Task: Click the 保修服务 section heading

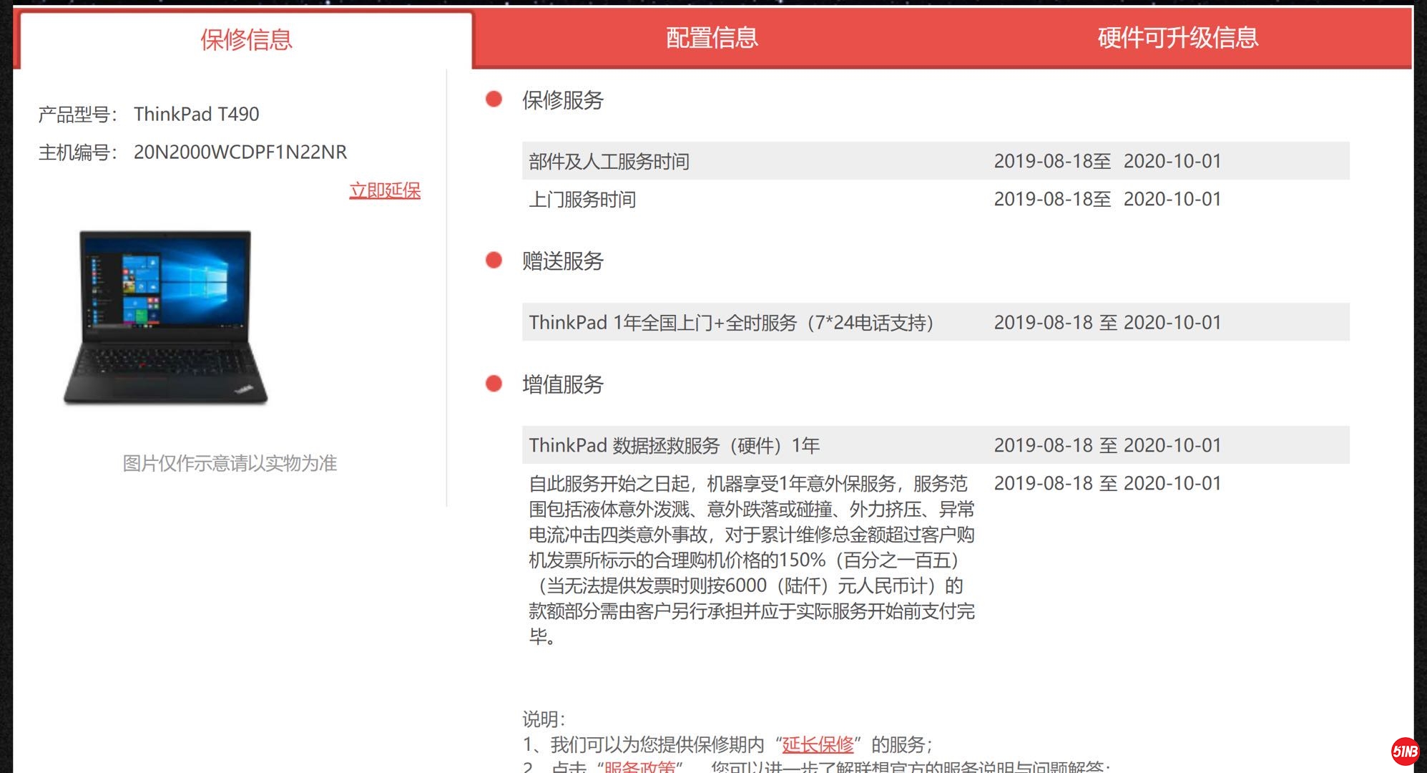Action: [x=563, y=100]
